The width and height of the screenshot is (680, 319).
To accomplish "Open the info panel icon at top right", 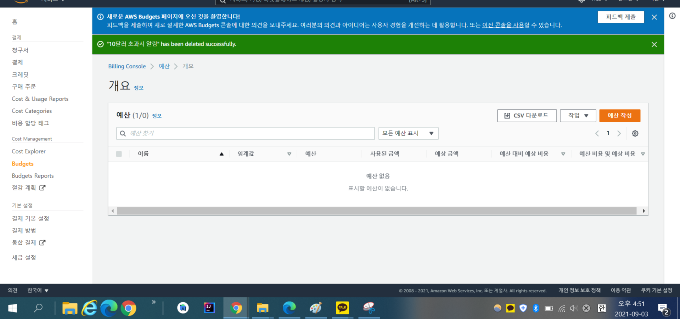I will point(672,16).
